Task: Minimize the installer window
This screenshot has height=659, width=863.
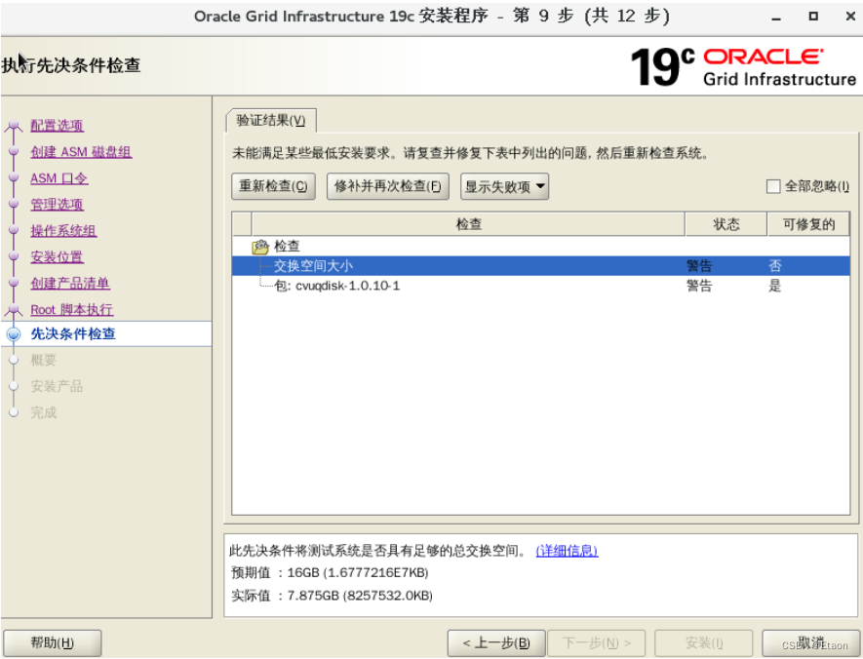Action: [776, 18]
